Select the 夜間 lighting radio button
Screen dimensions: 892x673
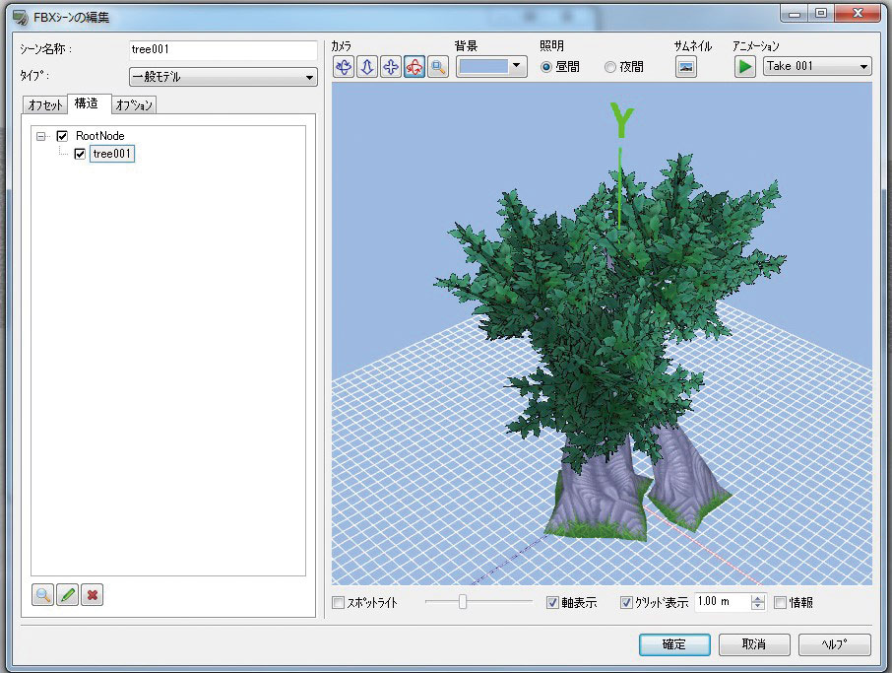pos(610,67)
